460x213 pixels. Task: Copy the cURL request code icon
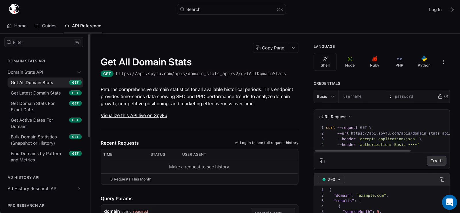click(x=322, y=161)
